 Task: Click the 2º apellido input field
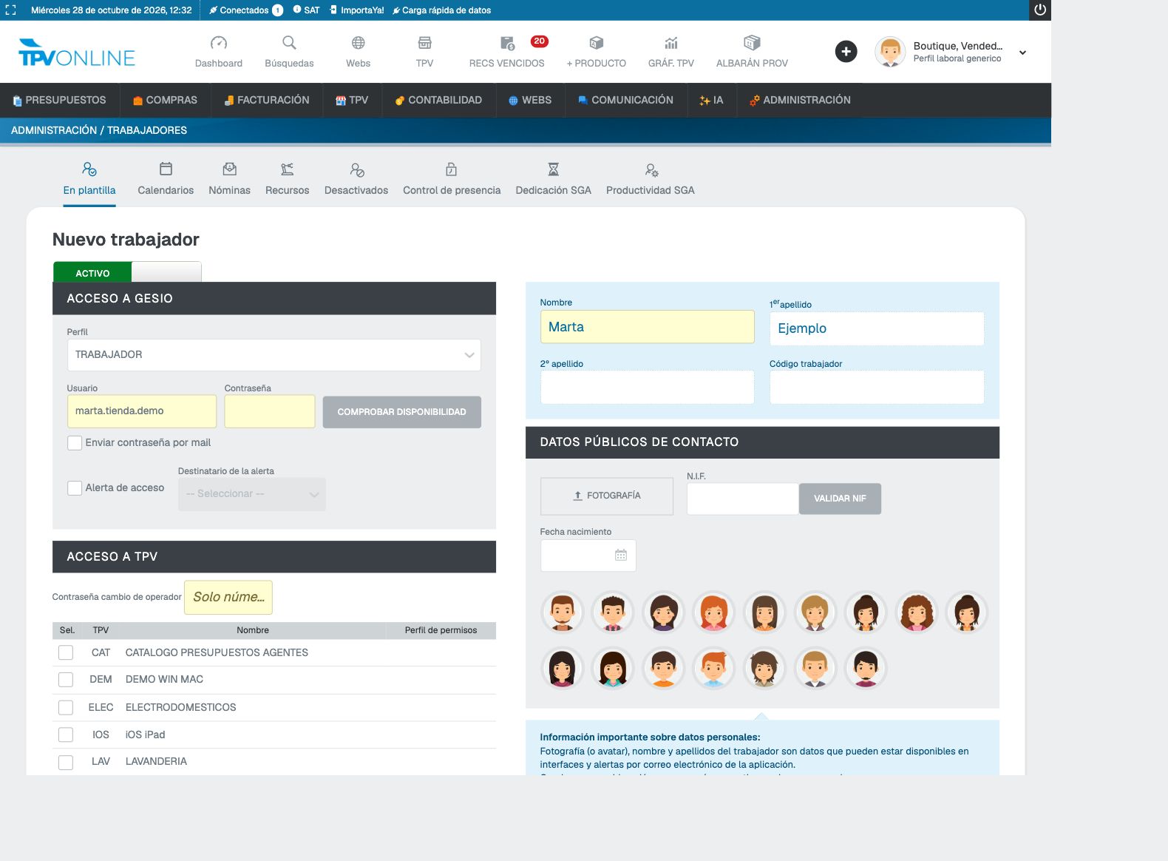648,387
